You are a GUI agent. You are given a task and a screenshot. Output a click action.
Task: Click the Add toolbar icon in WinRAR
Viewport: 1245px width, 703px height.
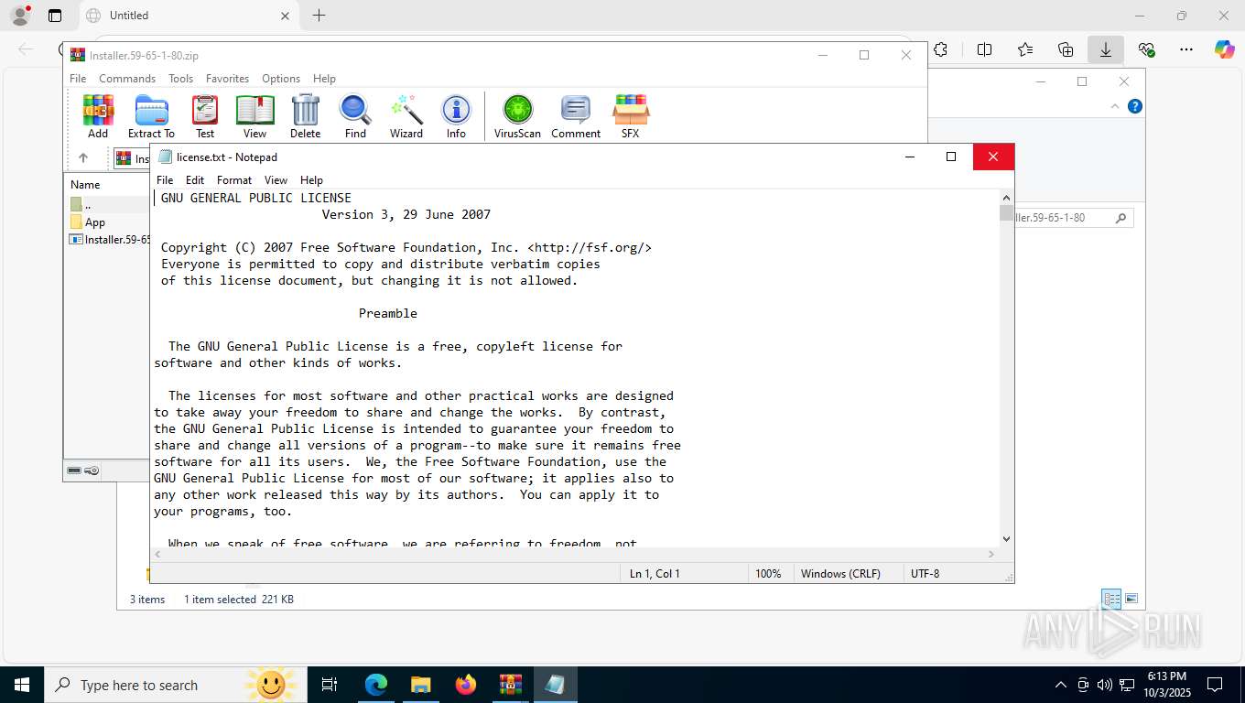tap(98, 116)
